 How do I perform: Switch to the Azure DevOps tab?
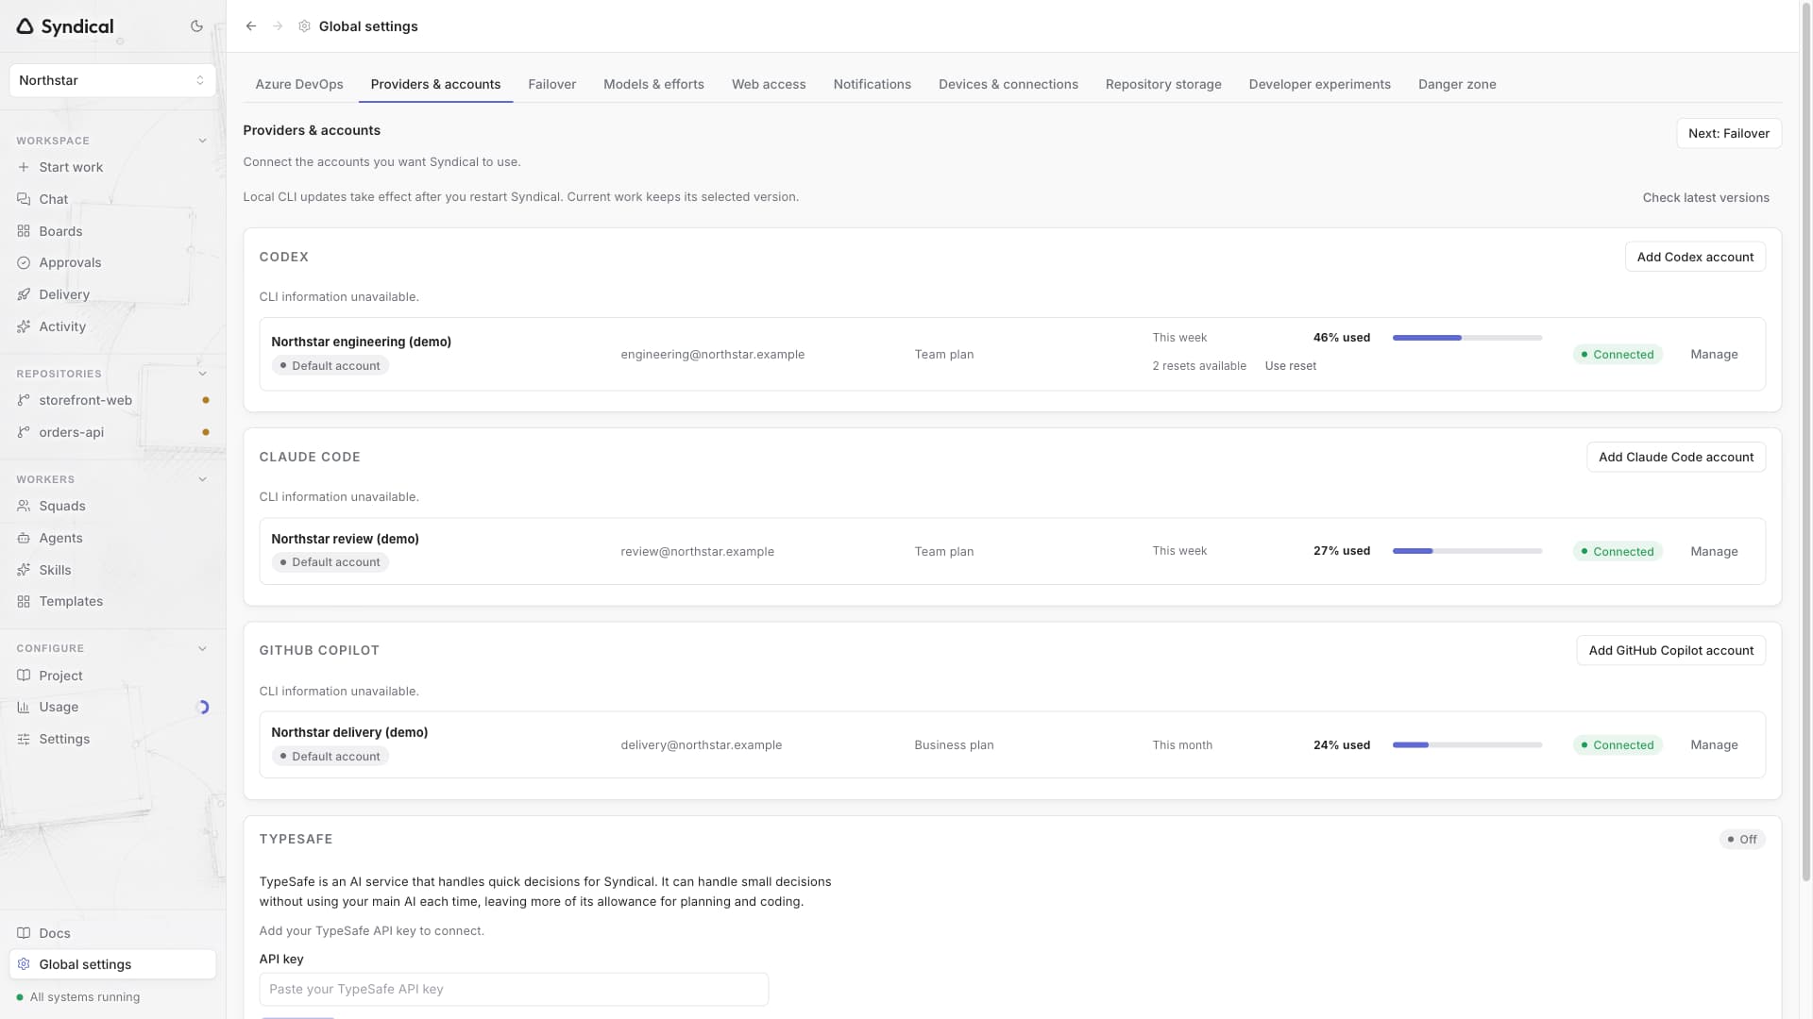pyautogui.click(x=299, y=84)
